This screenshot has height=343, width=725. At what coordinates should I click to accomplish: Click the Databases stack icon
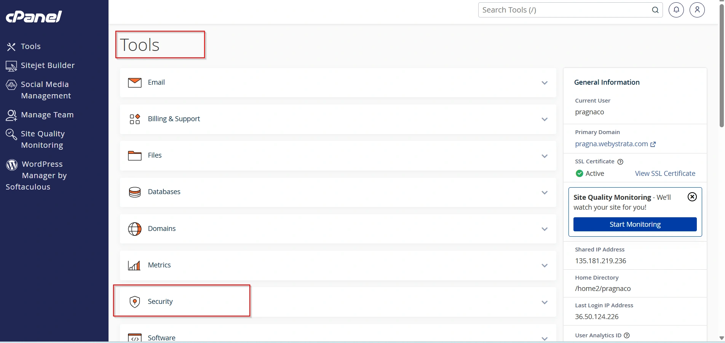(135, 192)
